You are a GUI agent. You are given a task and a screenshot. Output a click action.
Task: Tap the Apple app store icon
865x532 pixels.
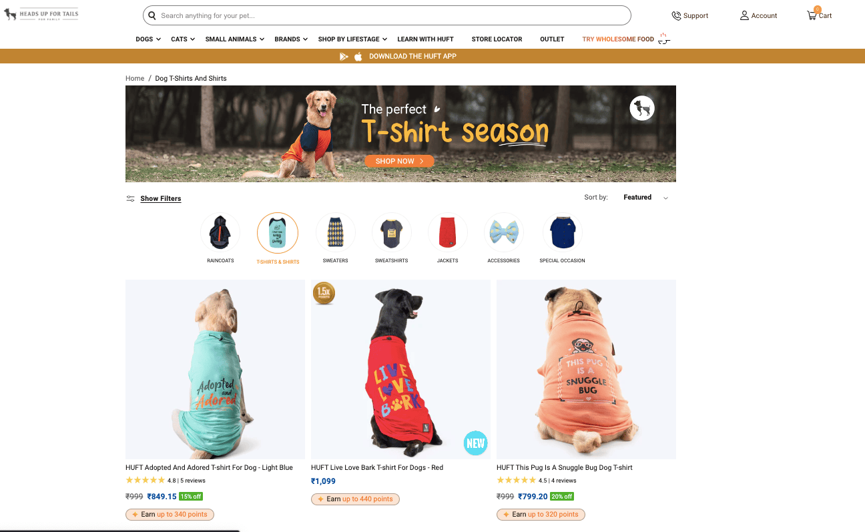(x=358, y=57)
